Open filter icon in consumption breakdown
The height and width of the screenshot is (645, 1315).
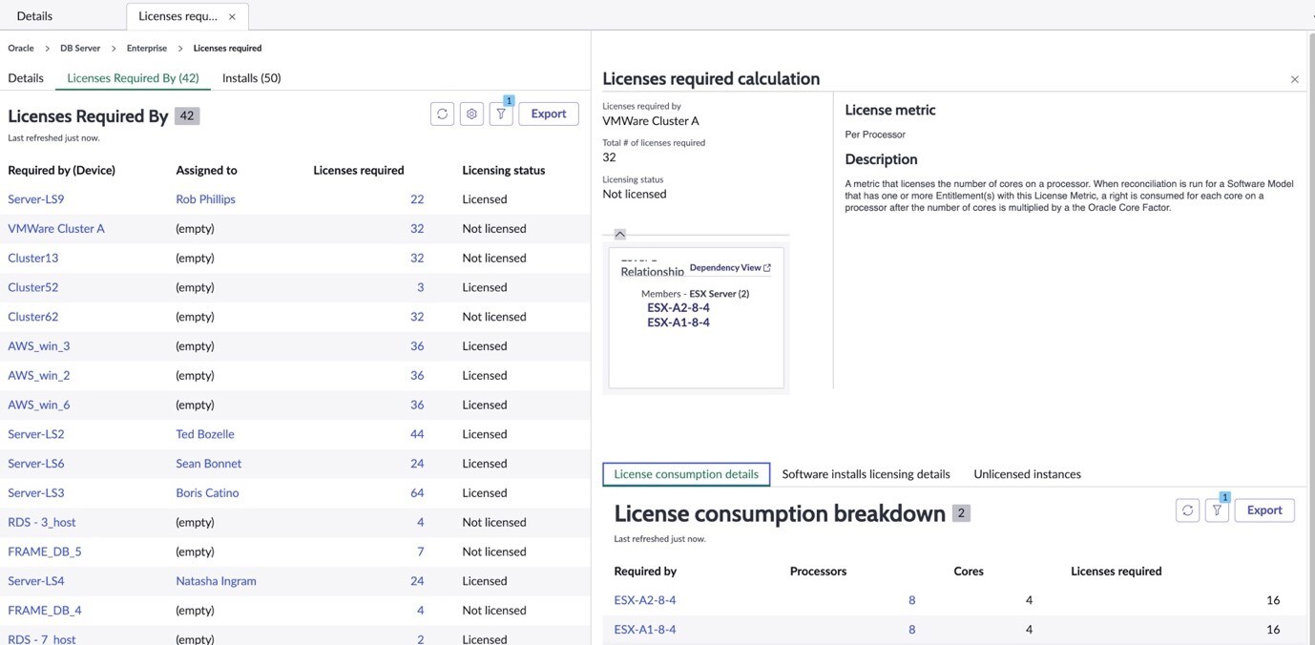(x=1217, y=510)
